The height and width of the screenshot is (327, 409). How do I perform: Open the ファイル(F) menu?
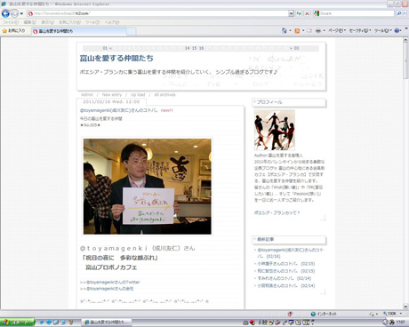(11, 22)
